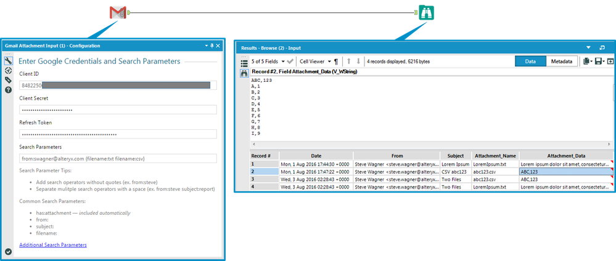Open the Results window options dropdown arrow
The width and height of the screenshot is (616, 261).
[588, 46]
